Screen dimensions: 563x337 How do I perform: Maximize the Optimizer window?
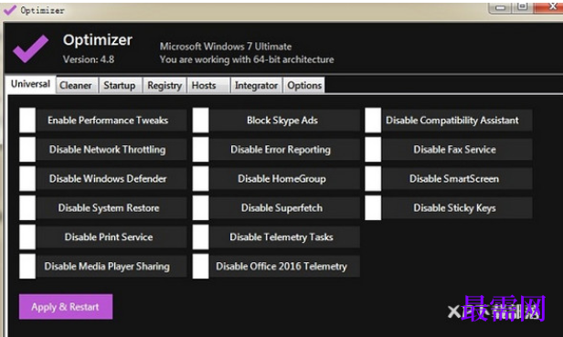(523, 7)
